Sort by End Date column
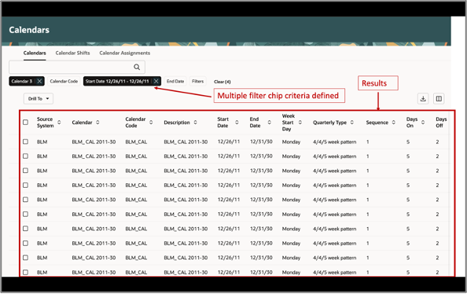The width and height of the screenshot is (467, 294). click(x=269, y=123)
